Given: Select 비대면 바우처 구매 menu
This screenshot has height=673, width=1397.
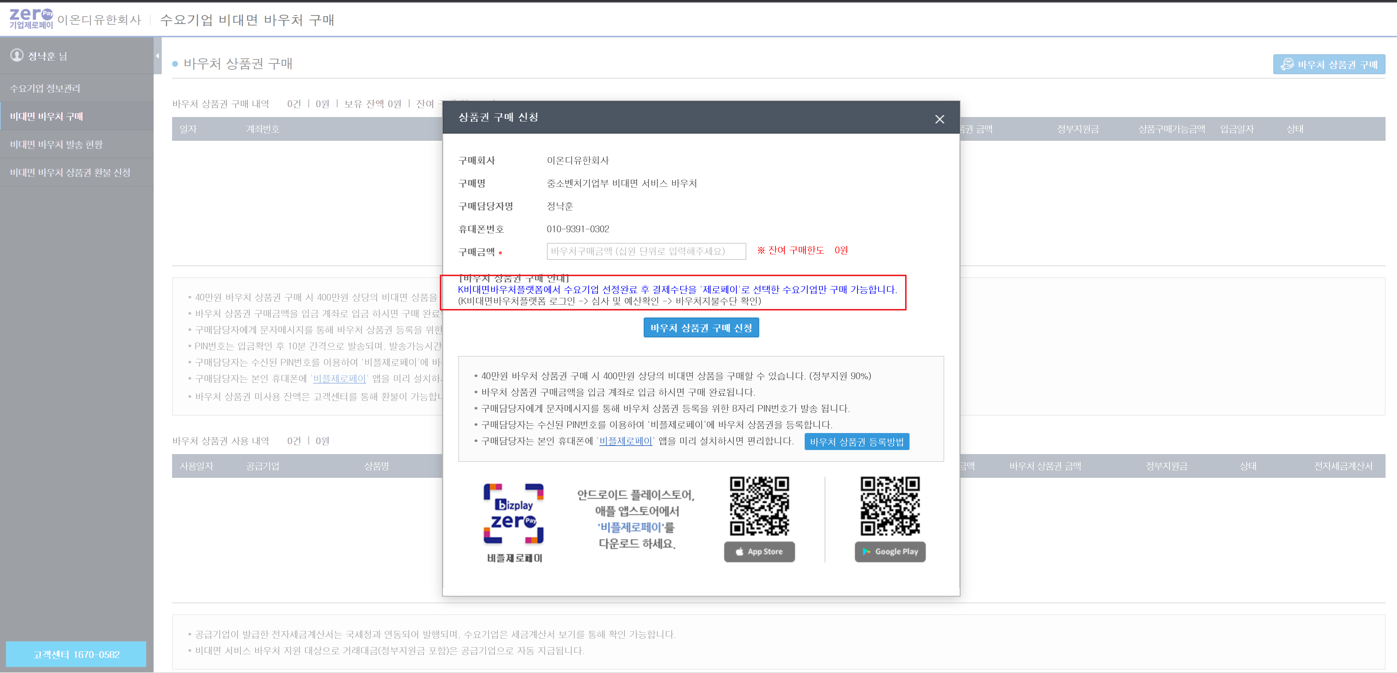Looking at the screenshot, I should 76,116.
